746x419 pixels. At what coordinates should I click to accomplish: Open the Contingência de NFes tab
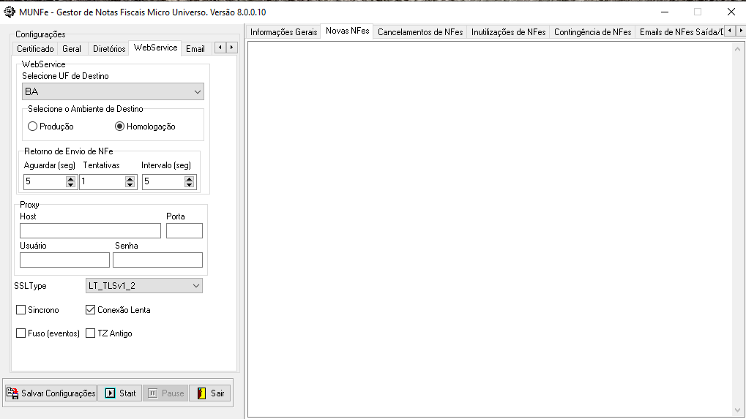point(592,32)
